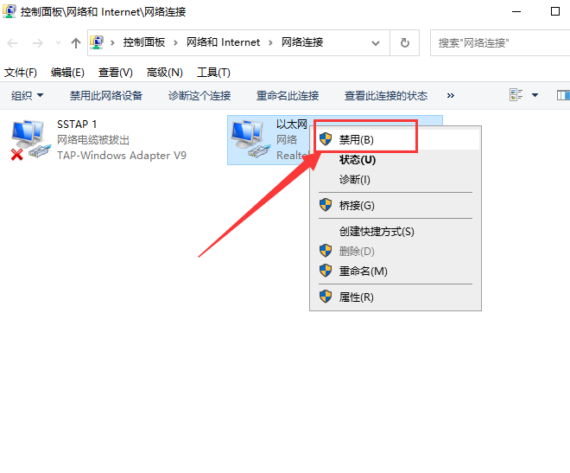Viewport: 570px width, 473px height.
Task: Click the up-one-level arrow button
Action: (75, 43)
